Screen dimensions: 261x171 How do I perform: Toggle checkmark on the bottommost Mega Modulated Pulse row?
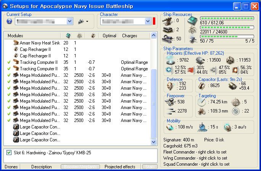(9, 120)
